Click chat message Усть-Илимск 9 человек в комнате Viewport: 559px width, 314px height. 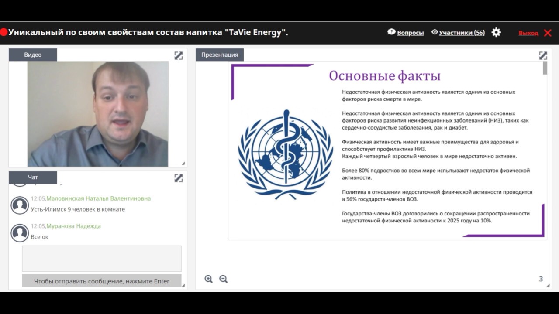tap(78, 209)
